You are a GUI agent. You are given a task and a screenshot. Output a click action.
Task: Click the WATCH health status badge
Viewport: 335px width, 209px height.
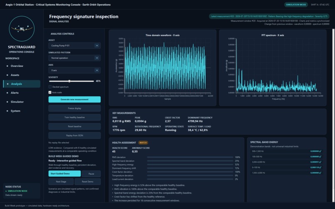[x=143, y=143]
